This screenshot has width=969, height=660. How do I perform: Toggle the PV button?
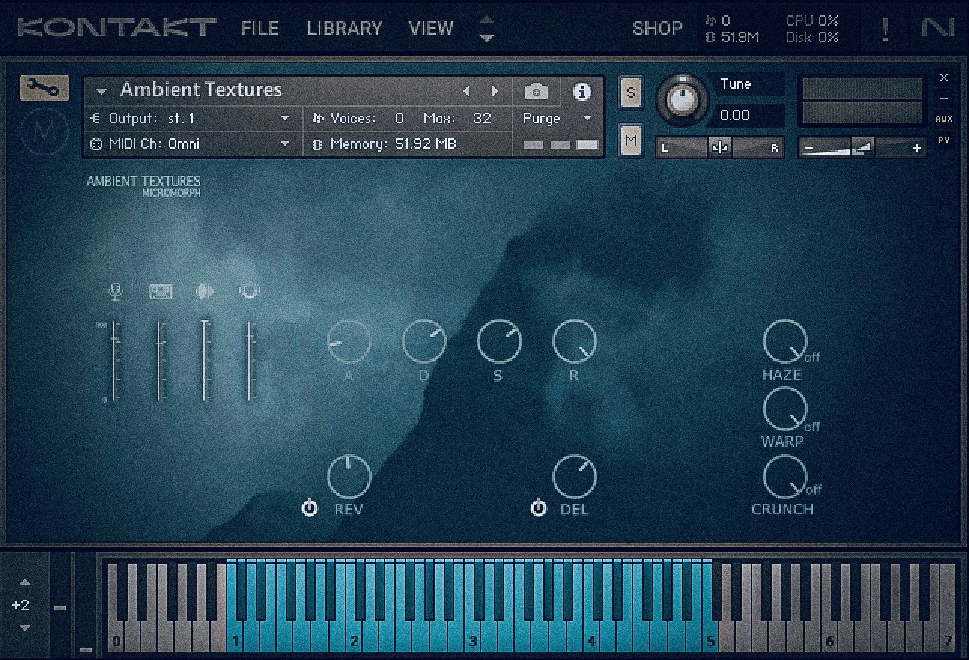pos(944,140)
